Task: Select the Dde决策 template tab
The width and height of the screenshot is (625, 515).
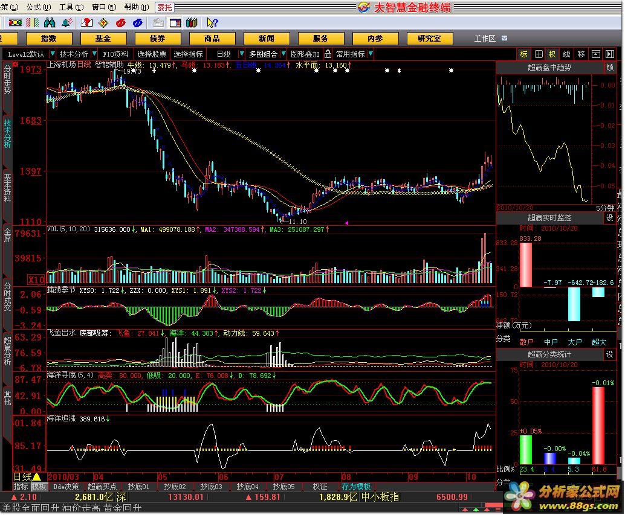Action: coord(66,487)
